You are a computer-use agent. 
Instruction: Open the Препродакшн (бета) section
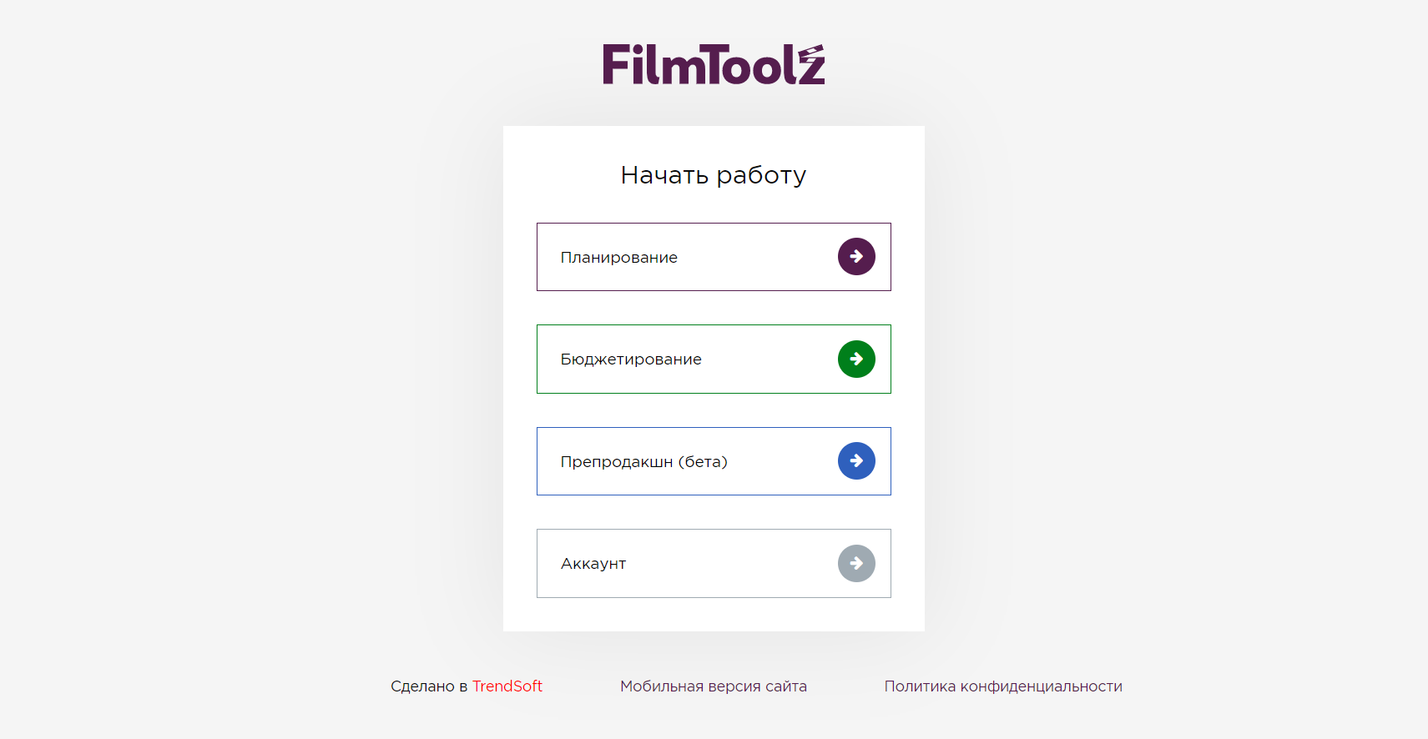tap(714, 461)
